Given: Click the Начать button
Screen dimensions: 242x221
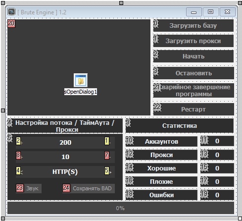Looking at the screenshot, I should (x=194, y=56).
